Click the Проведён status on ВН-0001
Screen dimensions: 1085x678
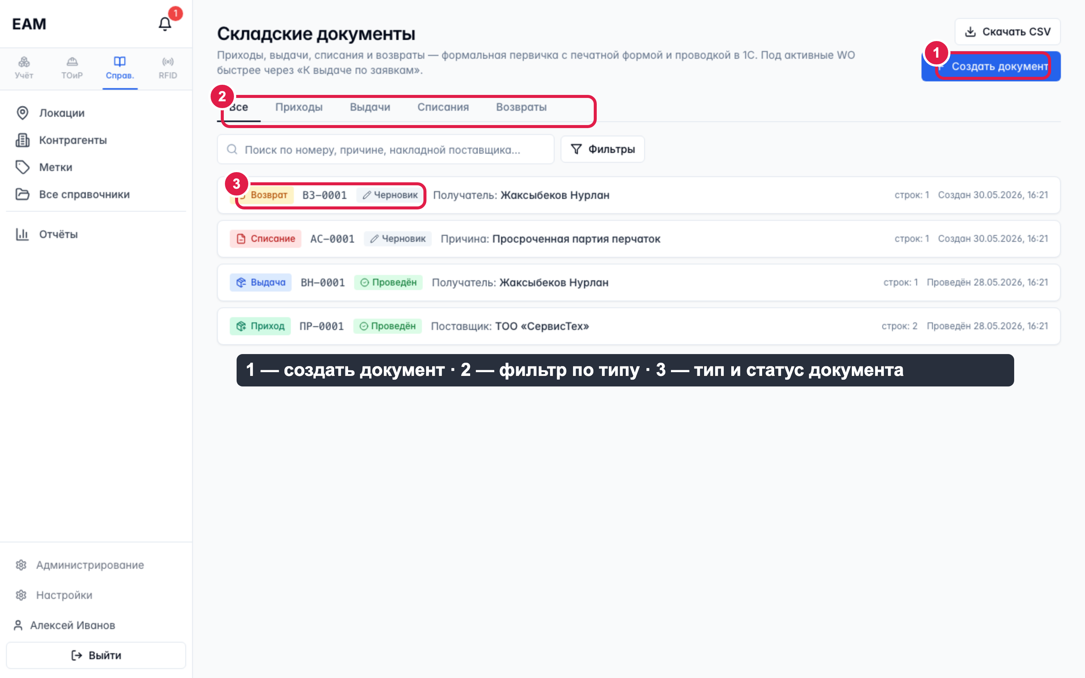coord(388,282)
